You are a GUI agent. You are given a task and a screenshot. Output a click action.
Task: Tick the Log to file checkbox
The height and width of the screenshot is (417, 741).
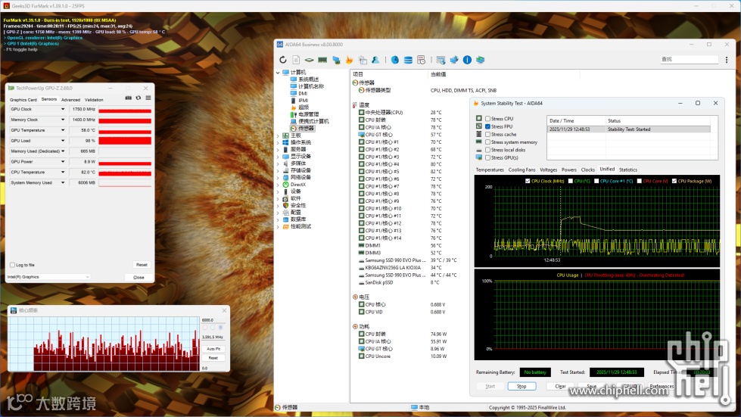click(12, 265)
